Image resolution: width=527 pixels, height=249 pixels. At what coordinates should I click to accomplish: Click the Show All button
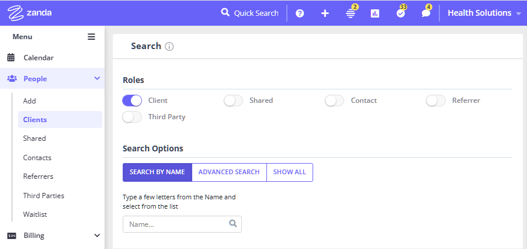click(x=289, y=172)
